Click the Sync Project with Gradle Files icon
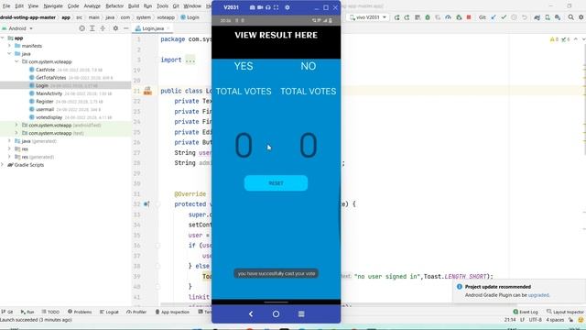 click(x=537, y=17)
